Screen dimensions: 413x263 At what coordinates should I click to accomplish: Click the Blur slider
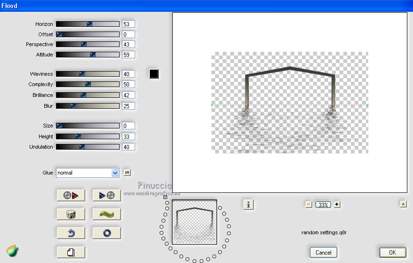coord(88,106)
